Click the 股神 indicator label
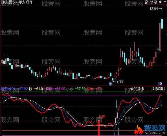This screenshot has height=136, width=167. 90,89
